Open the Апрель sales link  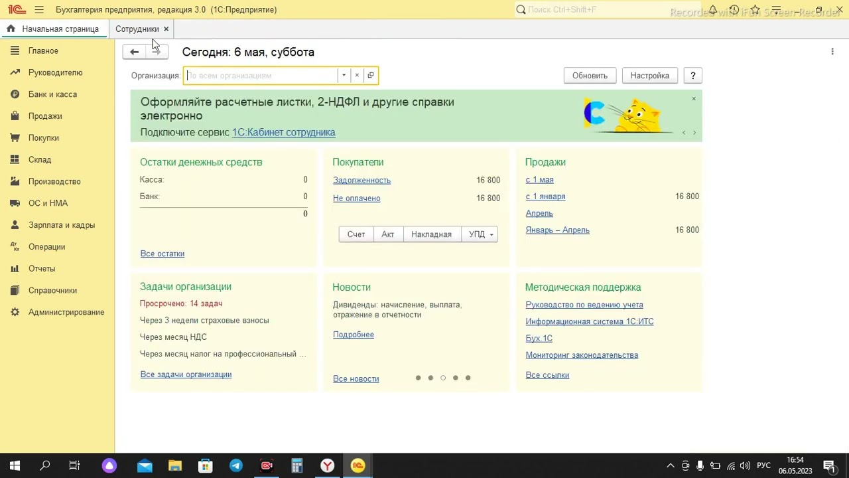(539, 213)
